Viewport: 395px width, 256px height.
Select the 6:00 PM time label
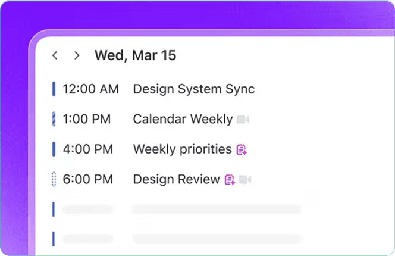88,179
